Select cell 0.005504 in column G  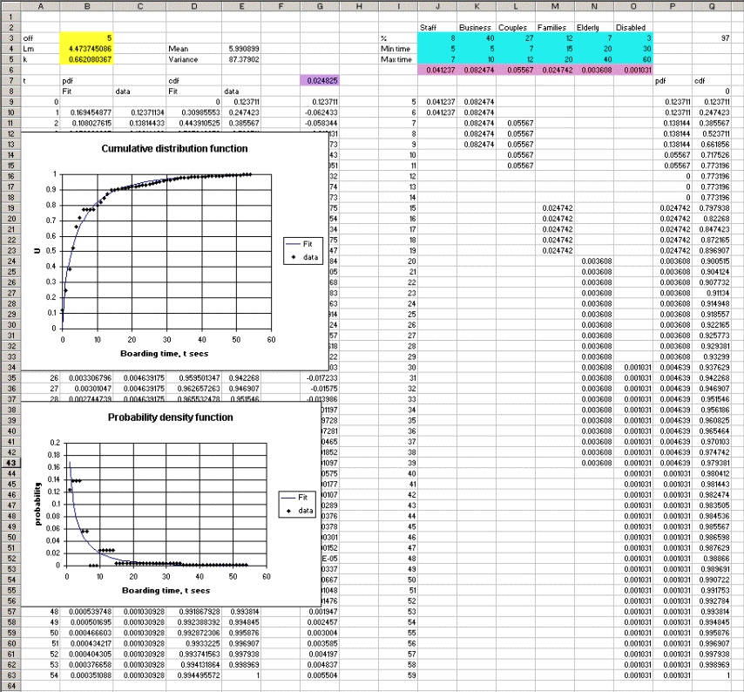point(320,675)
